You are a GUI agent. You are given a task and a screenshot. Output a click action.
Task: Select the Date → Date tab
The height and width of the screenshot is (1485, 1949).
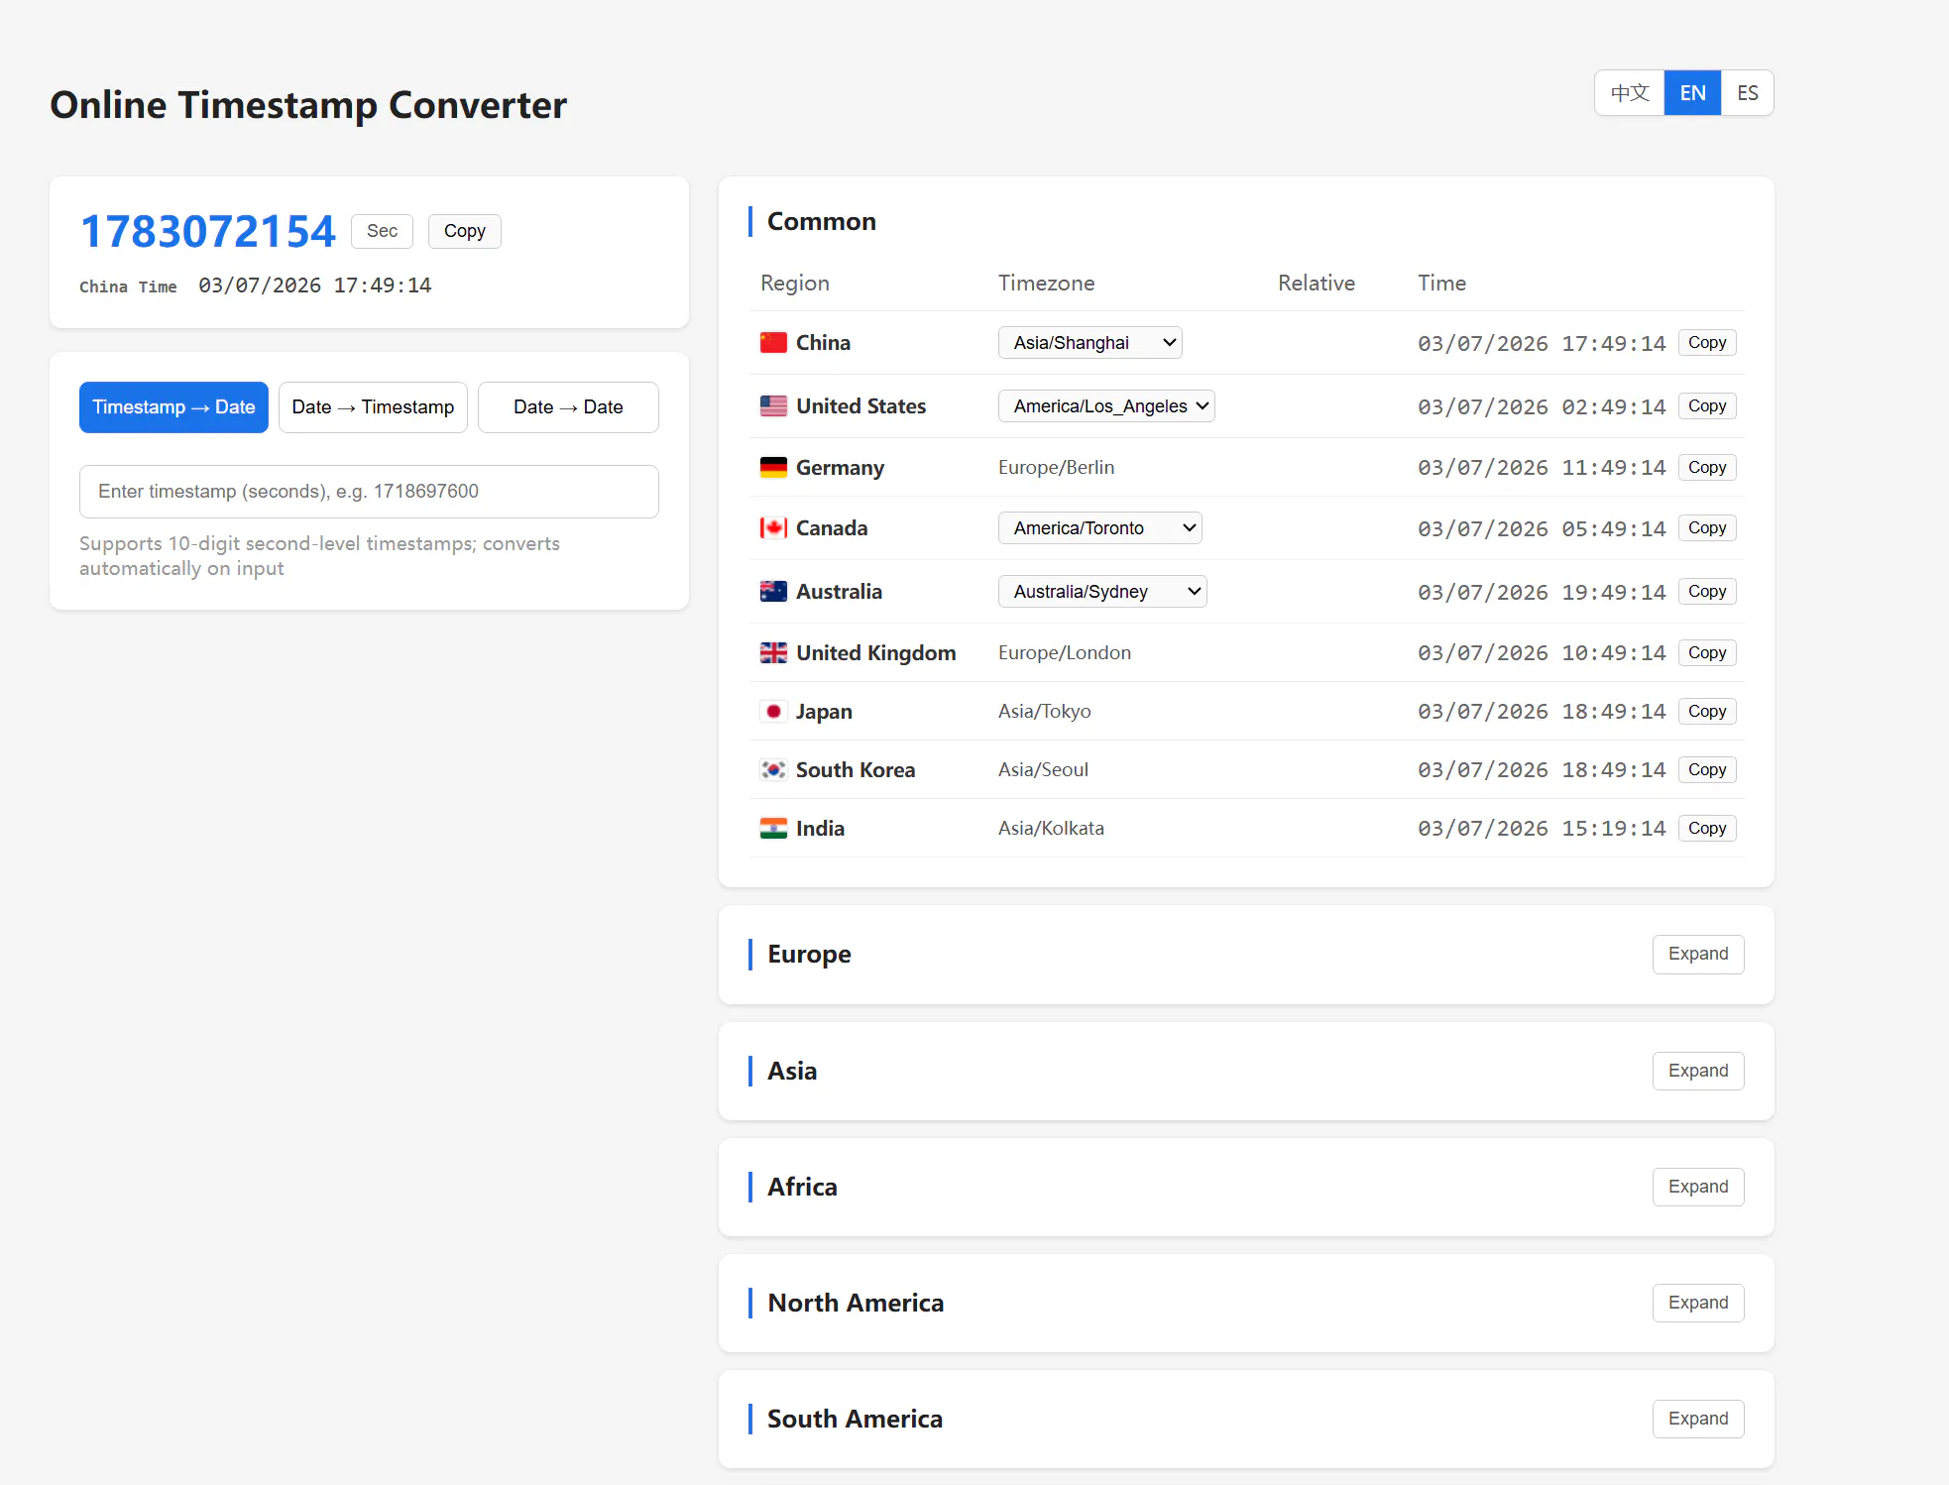(568, 407)
